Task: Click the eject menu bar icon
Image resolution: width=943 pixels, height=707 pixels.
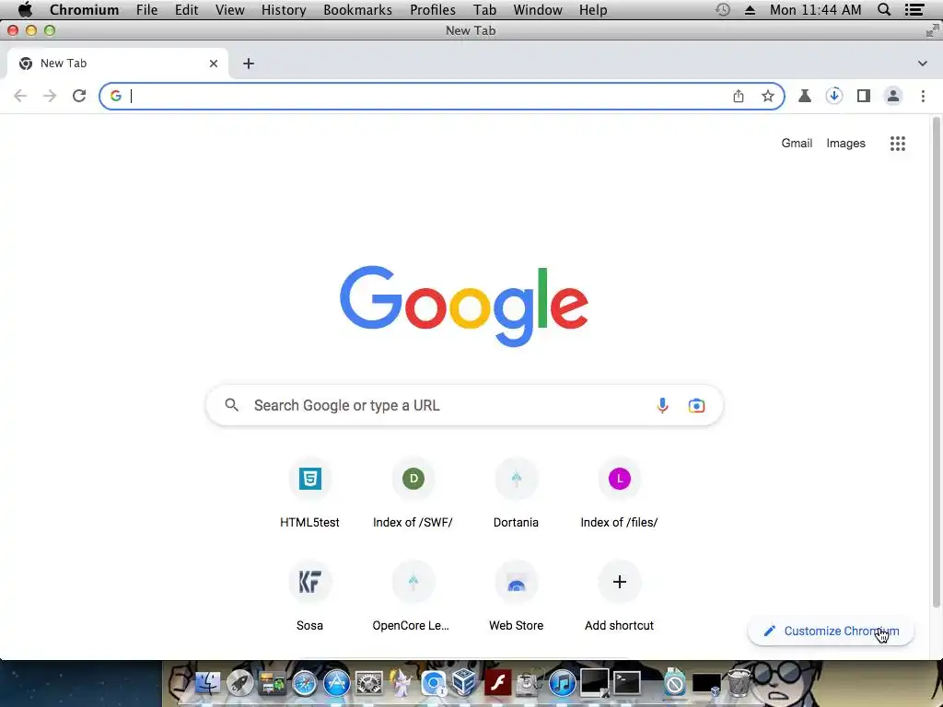Action: click(750, 10)
